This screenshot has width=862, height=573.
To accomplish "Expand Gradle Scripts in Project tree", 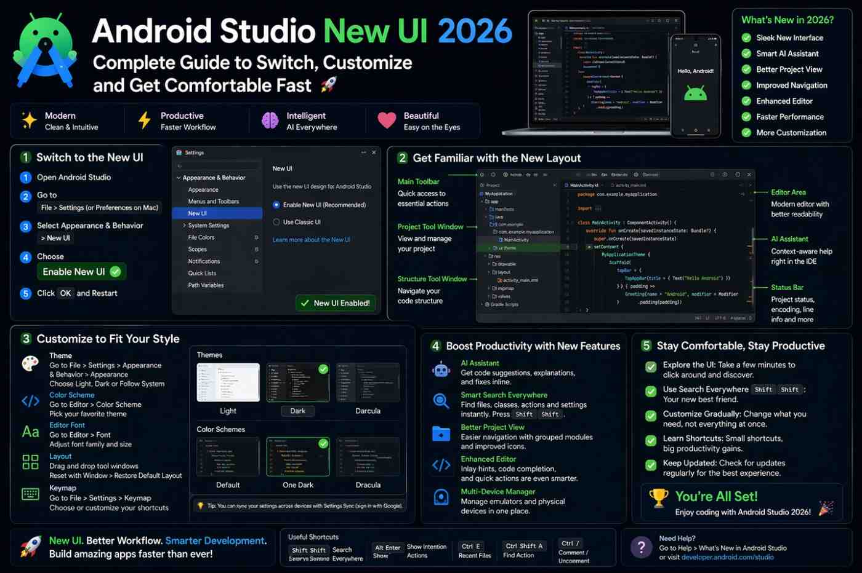I will pyautogui.click(x=481, y=304).
